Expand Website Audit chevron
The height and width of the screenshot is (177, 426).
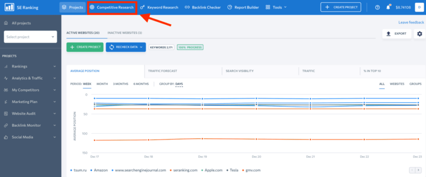[x=54, y=114]
